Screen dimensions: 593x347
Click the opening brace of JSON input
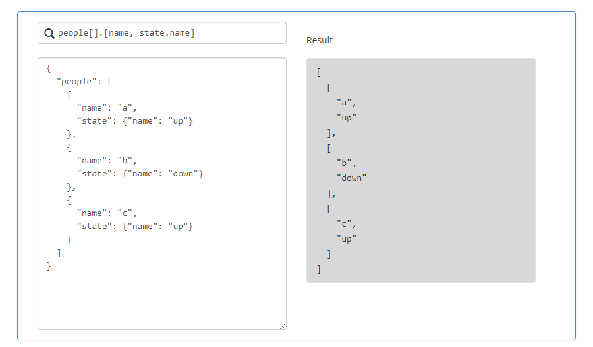[48, 68]
